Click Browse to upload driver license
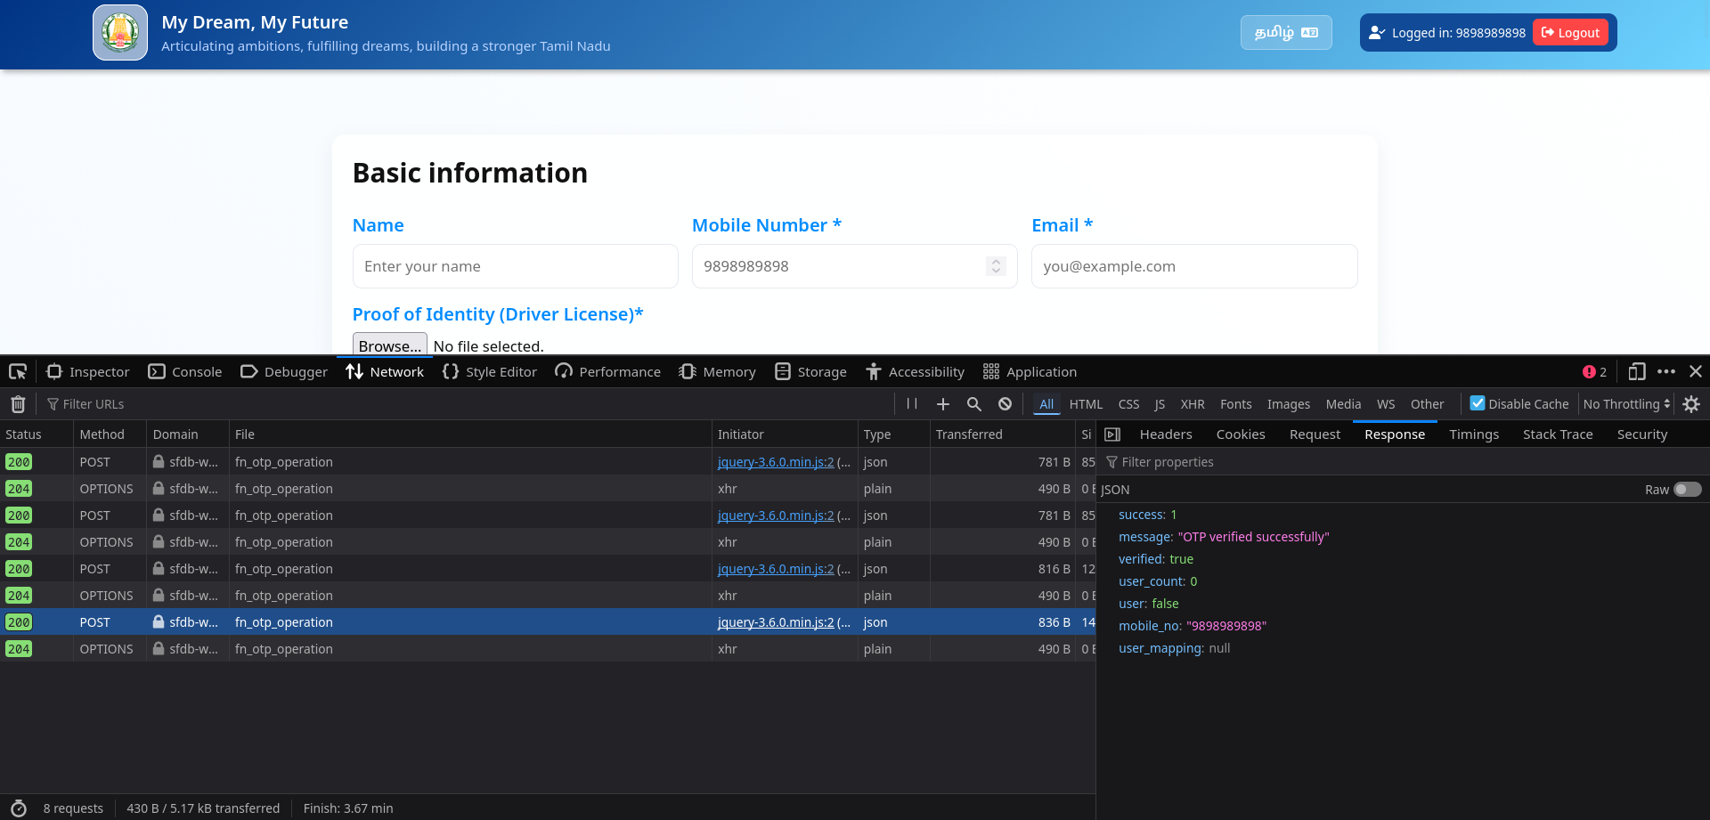 coord(389,345)
